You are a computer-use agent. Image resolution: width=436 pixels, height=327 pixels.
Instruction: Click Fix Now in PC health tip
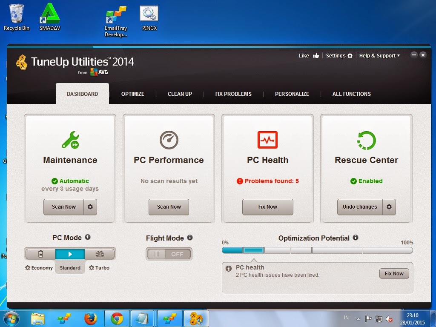click(394, 274)
